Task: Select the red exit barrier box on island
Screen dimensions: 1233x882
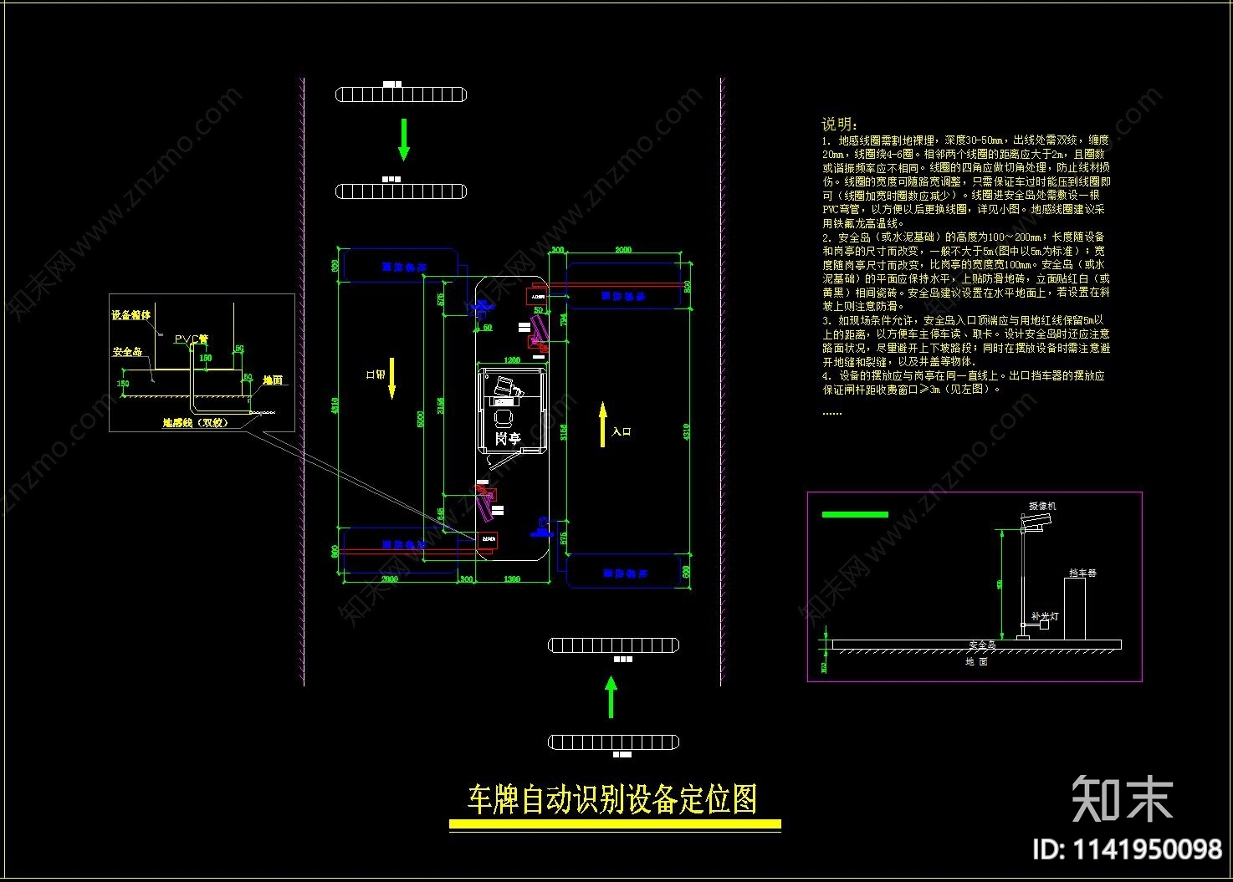Action: (487, 540)
